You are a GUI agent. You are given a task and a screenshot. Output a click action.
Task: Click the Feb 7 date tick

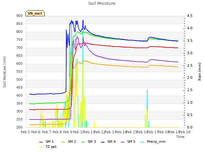tap(47, 132)
